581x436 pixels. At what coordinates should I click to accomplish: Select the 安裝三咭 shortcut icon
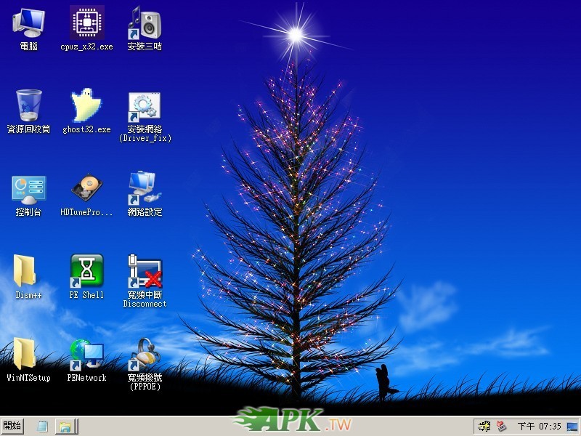click(x=145, y=23)
